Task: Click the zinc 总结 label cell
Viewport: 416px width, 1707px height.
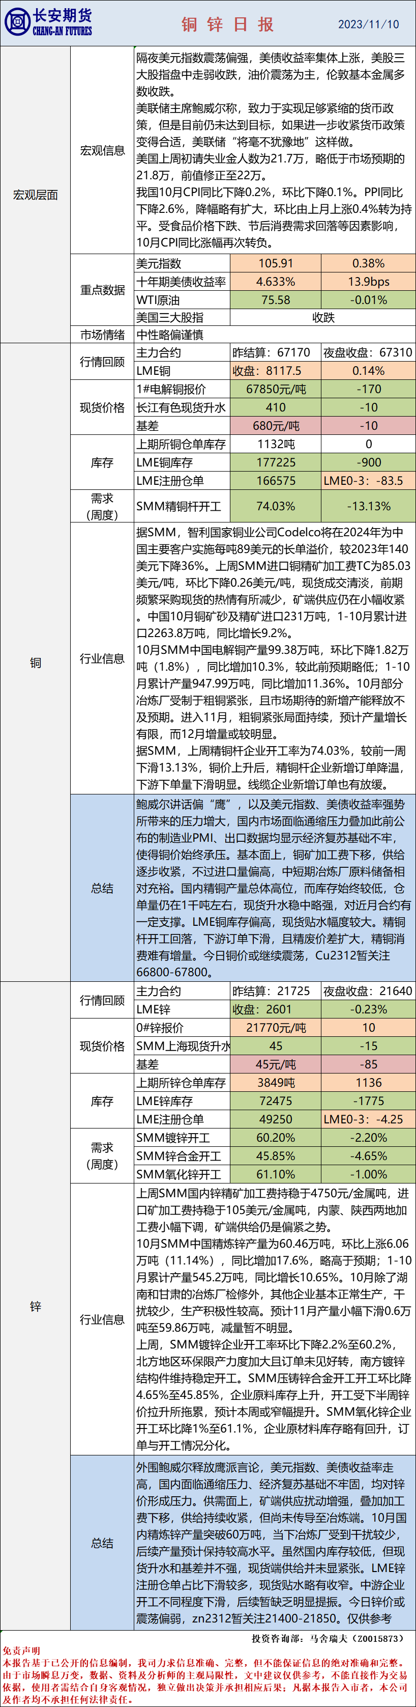Action: coord(103,1543)
